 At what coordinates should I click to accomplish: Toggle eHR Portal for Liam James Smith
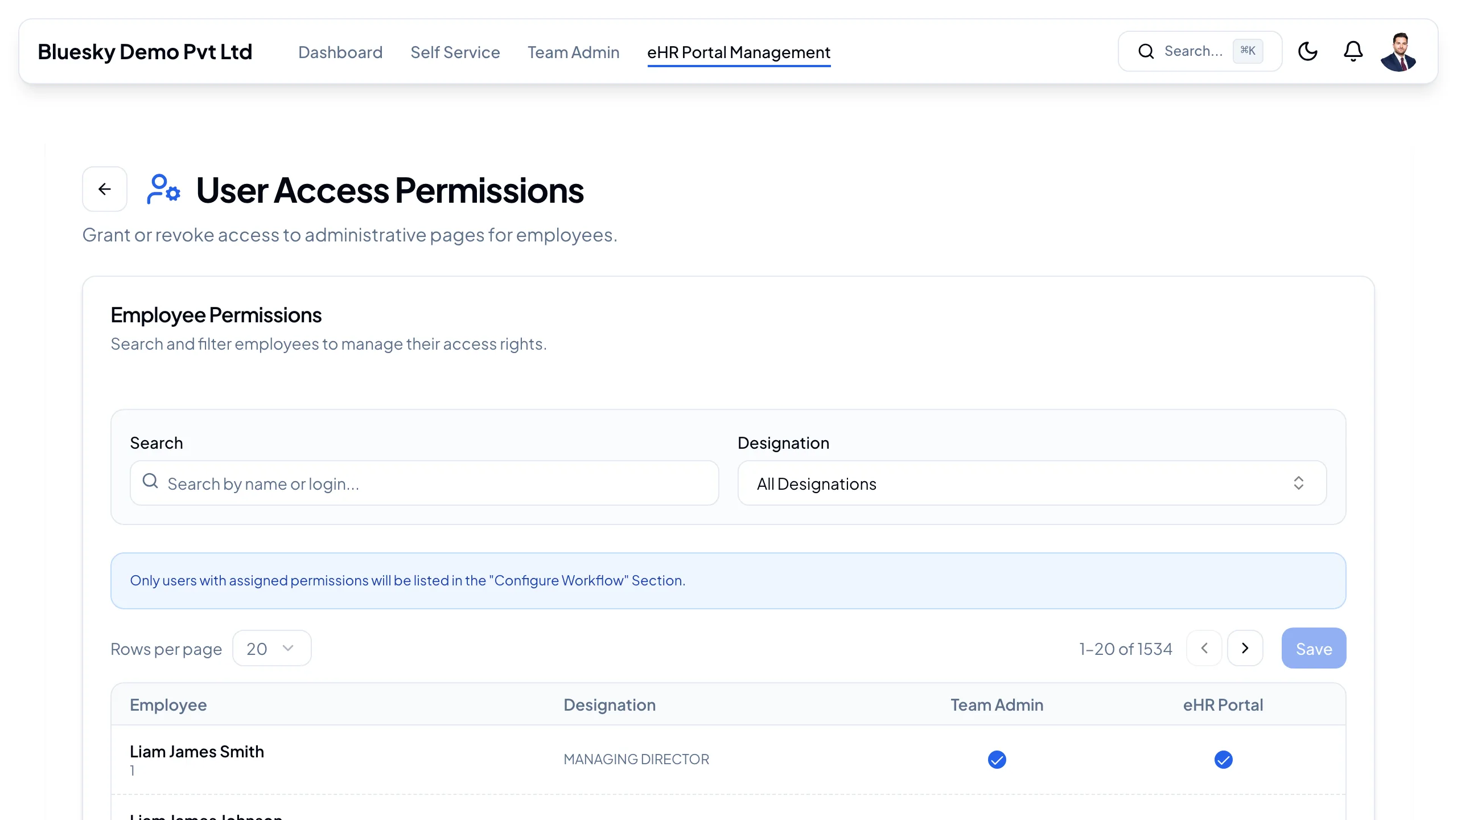1224,760
